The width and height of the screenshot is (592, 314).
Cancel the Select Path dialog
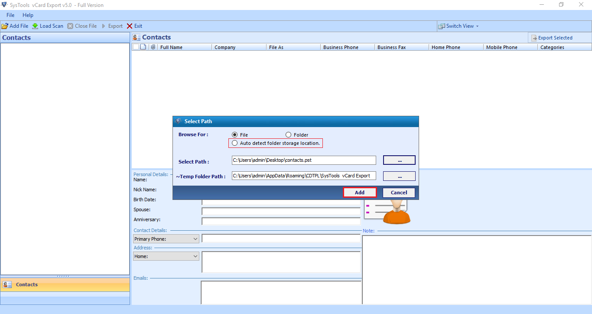[398, 192]
